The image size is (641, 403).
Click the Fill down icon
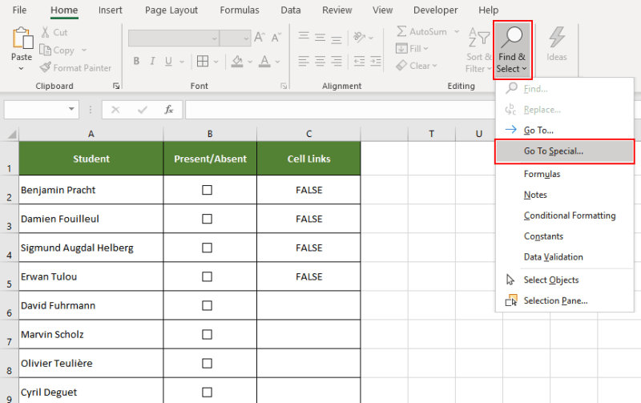point(401,48)
